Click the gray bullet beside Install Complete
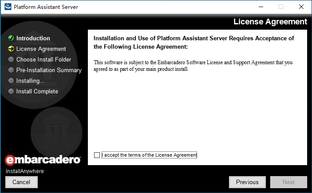The width and height of the screenshot is (312, 193). pos(11,92)
